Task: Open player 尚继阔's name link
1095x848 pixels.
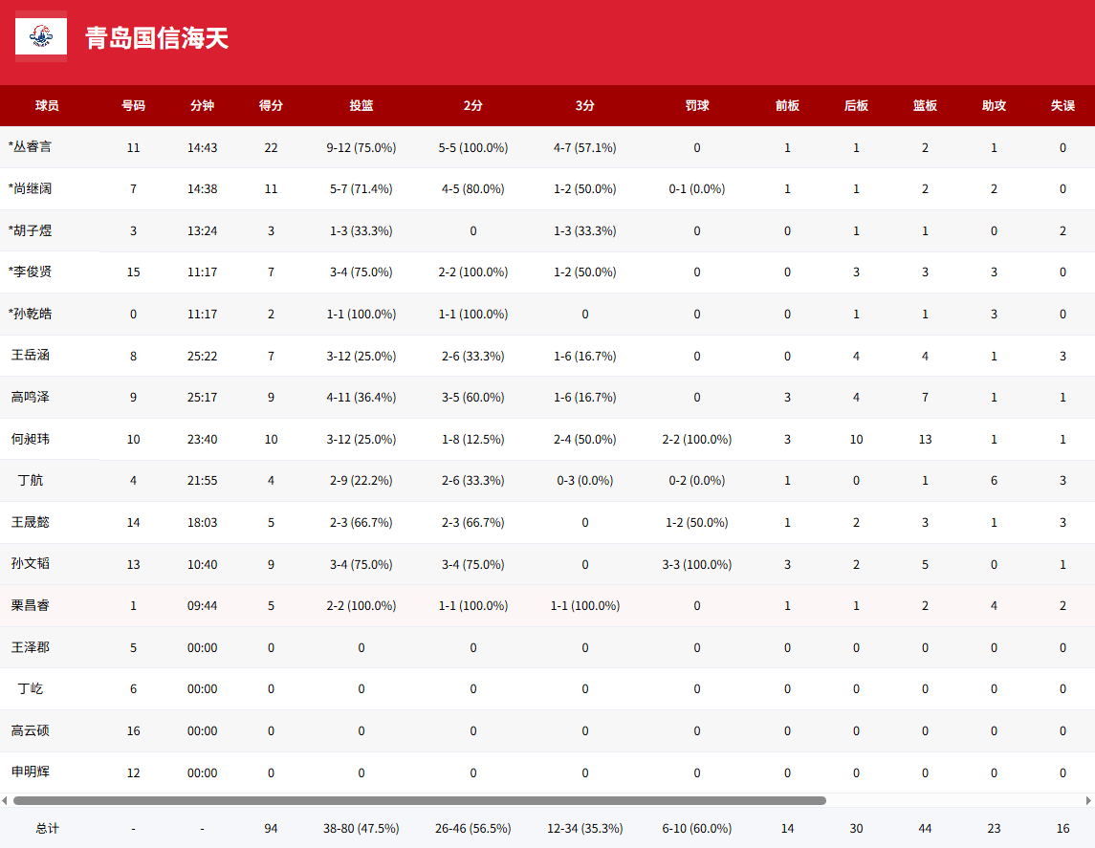Action: 30,189
